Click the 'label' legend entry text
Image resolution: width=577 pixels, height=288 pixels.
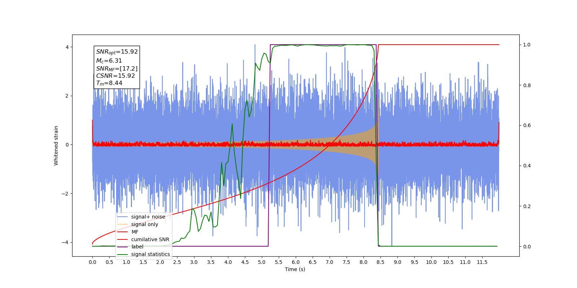point(137,247)
